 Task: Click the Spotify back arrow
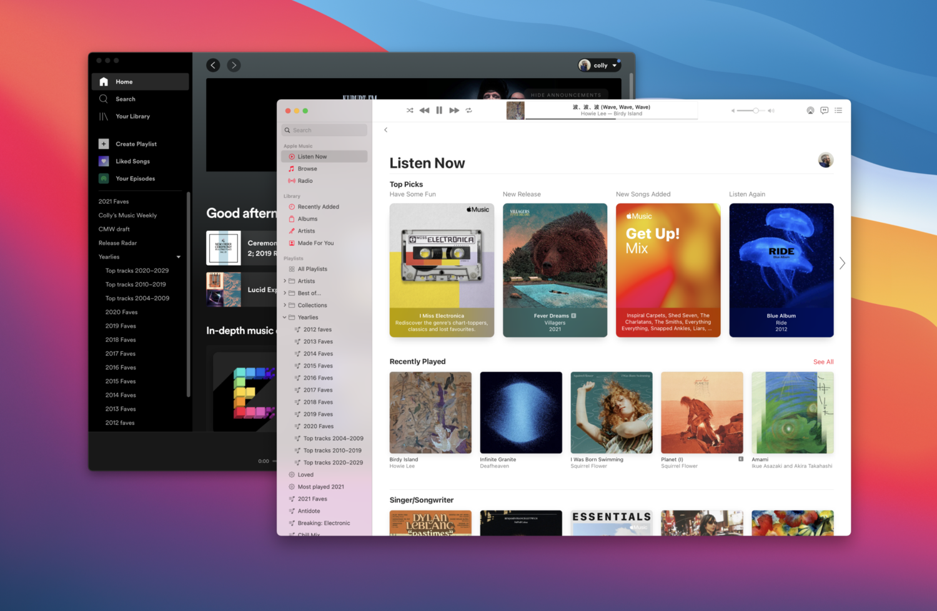[213, 65]
